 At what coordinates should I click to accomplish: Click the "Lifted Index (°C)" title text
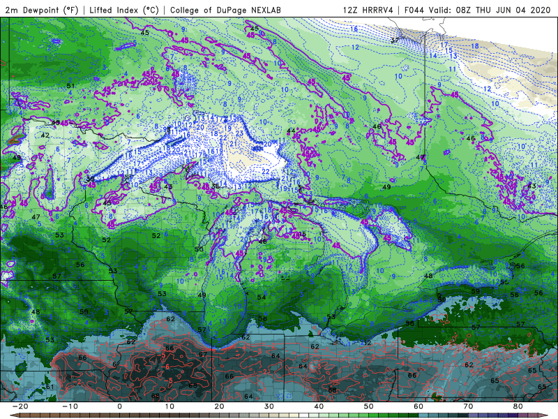pos(124,10)
